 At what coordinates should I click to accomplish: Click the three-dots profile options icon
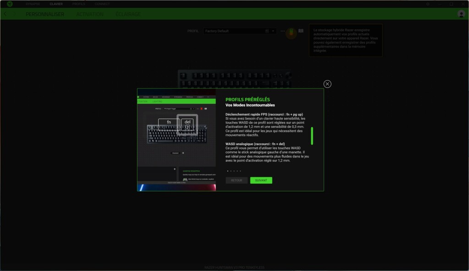pos(283,31)
